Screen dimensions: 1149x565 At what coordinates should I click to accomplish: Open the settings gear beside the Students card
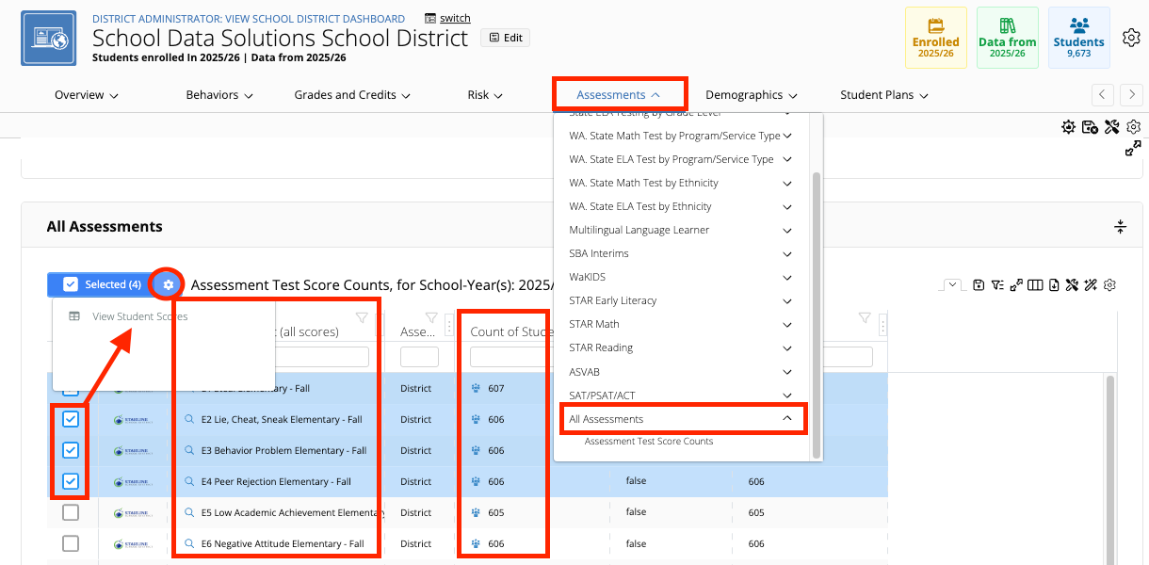click(x=1131, y=38)
